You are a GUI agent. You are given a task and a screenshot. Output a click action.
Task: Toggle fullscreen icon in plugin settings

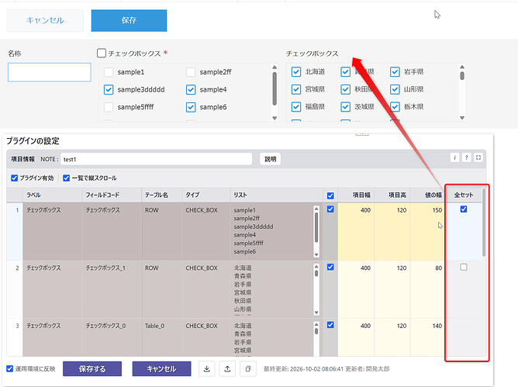pos(478,157)
